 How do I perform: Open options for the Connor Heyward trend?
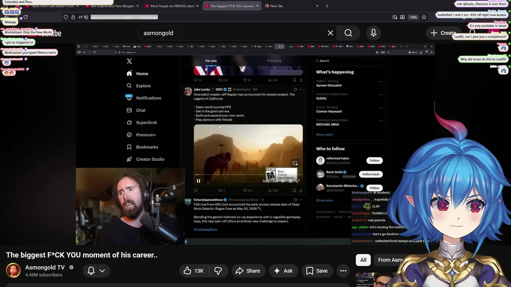click(x=381, y=108)
